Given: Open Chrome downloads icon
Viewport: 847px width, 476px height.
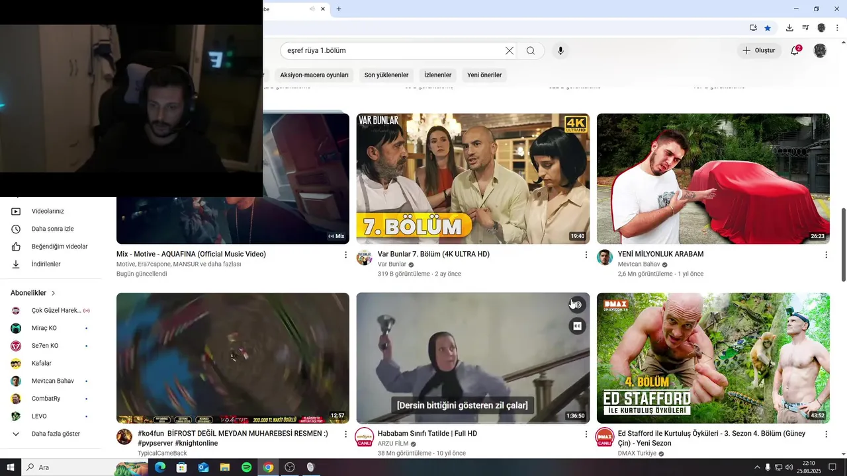Looking at the screenshot, I should [x=789, y=28].
